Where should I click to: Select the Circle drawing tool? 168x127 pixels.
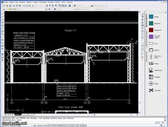[2, 31]
